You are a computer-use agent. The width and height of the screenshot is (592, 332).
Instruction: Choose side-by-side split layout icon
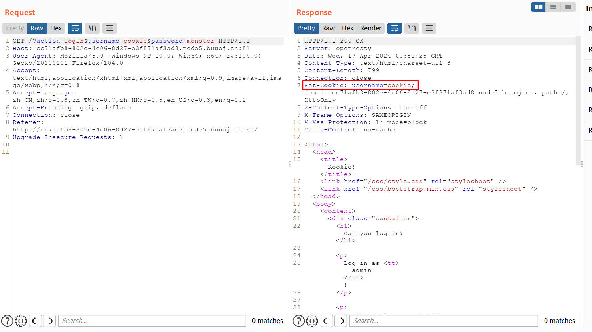(x=538, y=7)
